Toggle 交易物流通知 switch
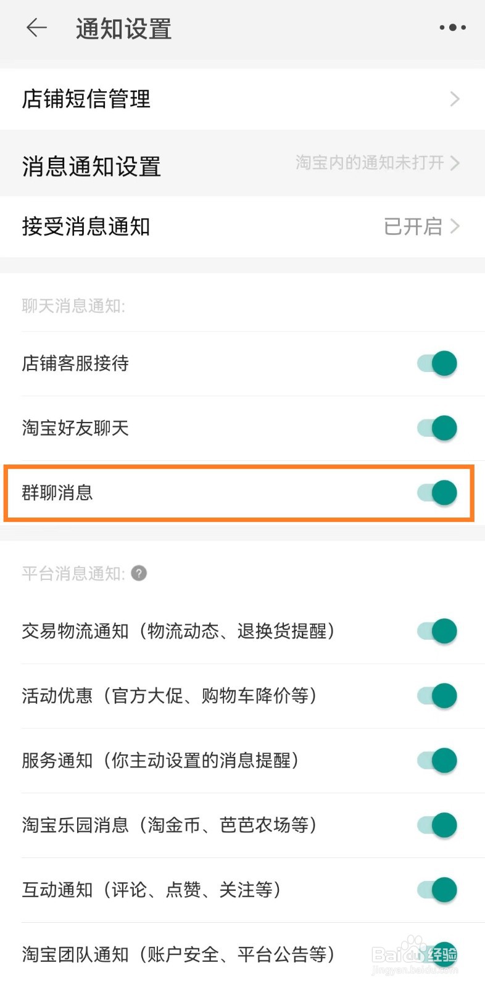The height and width of the screenshot is (987, 485). [x=437, y=631]
